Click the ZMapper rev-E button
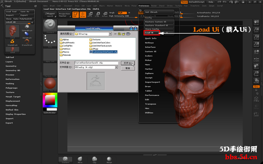Screen dimensions: 263x164 click(50, 15)
